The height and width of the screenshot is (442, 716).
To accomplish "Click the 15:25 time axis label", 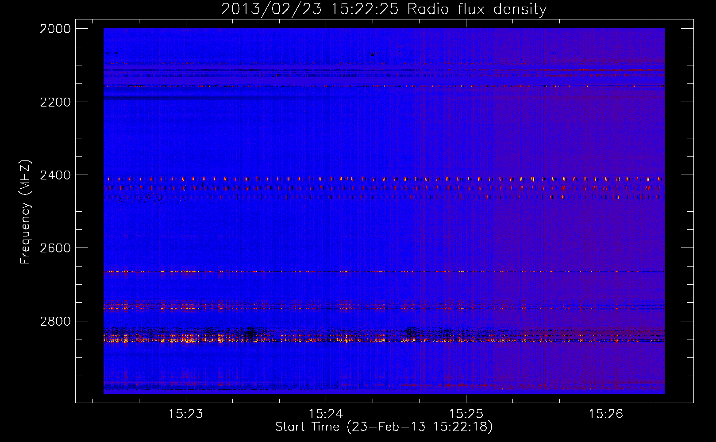I will 466,414.
